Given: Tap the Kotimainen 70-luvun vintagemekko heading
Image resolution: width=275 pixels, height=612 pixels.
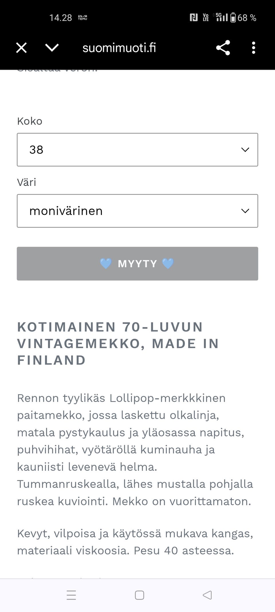Looking at the screenshot, I should point(118,343).
